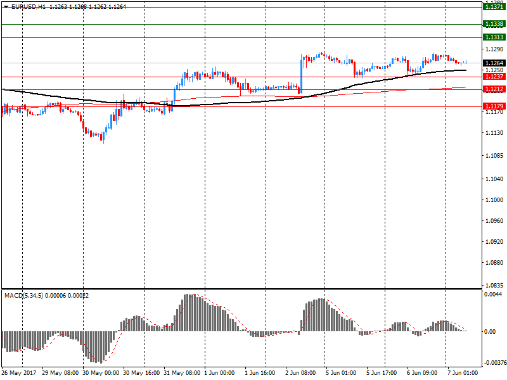Click the 1 Jun 00:00 time label
Image resolution: width=507 pixels, height=380 pixels.
point(219,373)
